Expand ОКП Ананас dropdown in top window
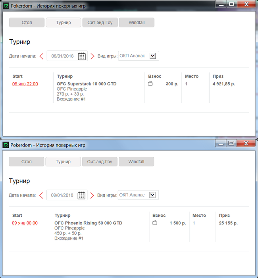The image size is (258, 278). point(152,56)
